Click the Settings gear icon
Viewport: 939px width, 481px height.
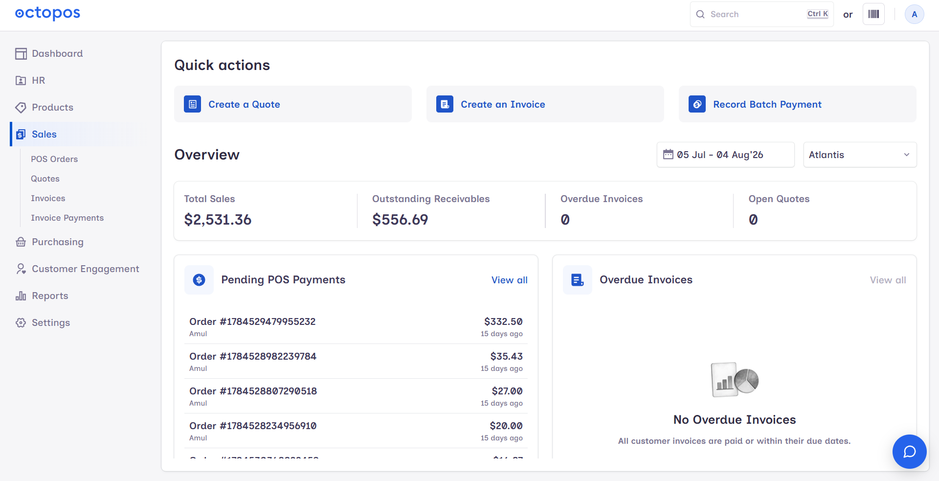[x=21, y=323]
